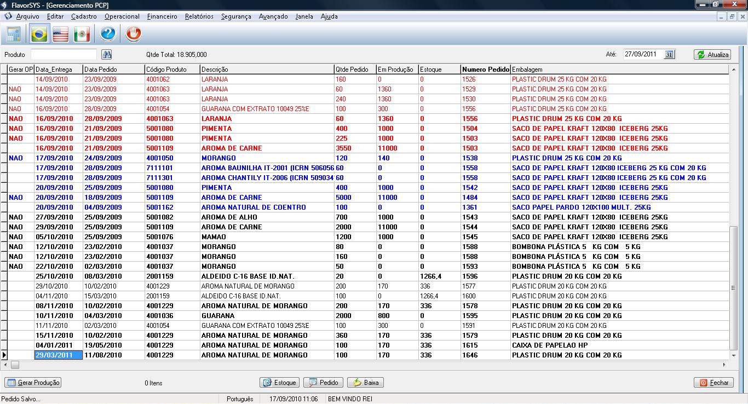Click the Fechar button
Image resolution: width=748 pixels, height=404 pixels.
tap(714, 383)
